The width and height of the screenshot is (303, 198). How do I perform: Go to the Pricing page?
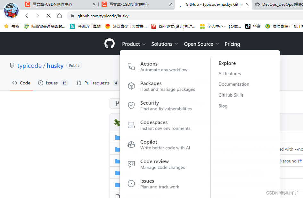(232, 44)
